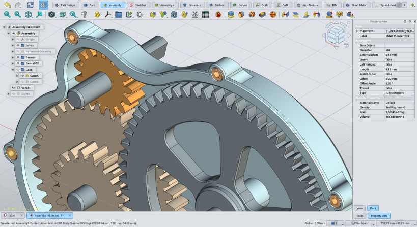Click the isometric view cube icon
The height and width of the screenshot is (227, 417).
pyautogui.click(x=28, y=15)
